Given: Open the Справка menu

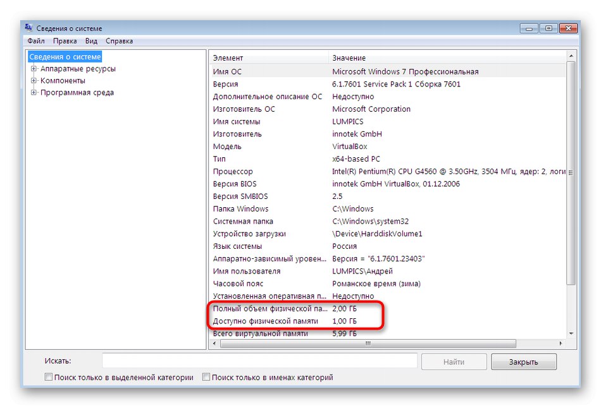Looking at the screenshot, I should click(x=119, y=40).
